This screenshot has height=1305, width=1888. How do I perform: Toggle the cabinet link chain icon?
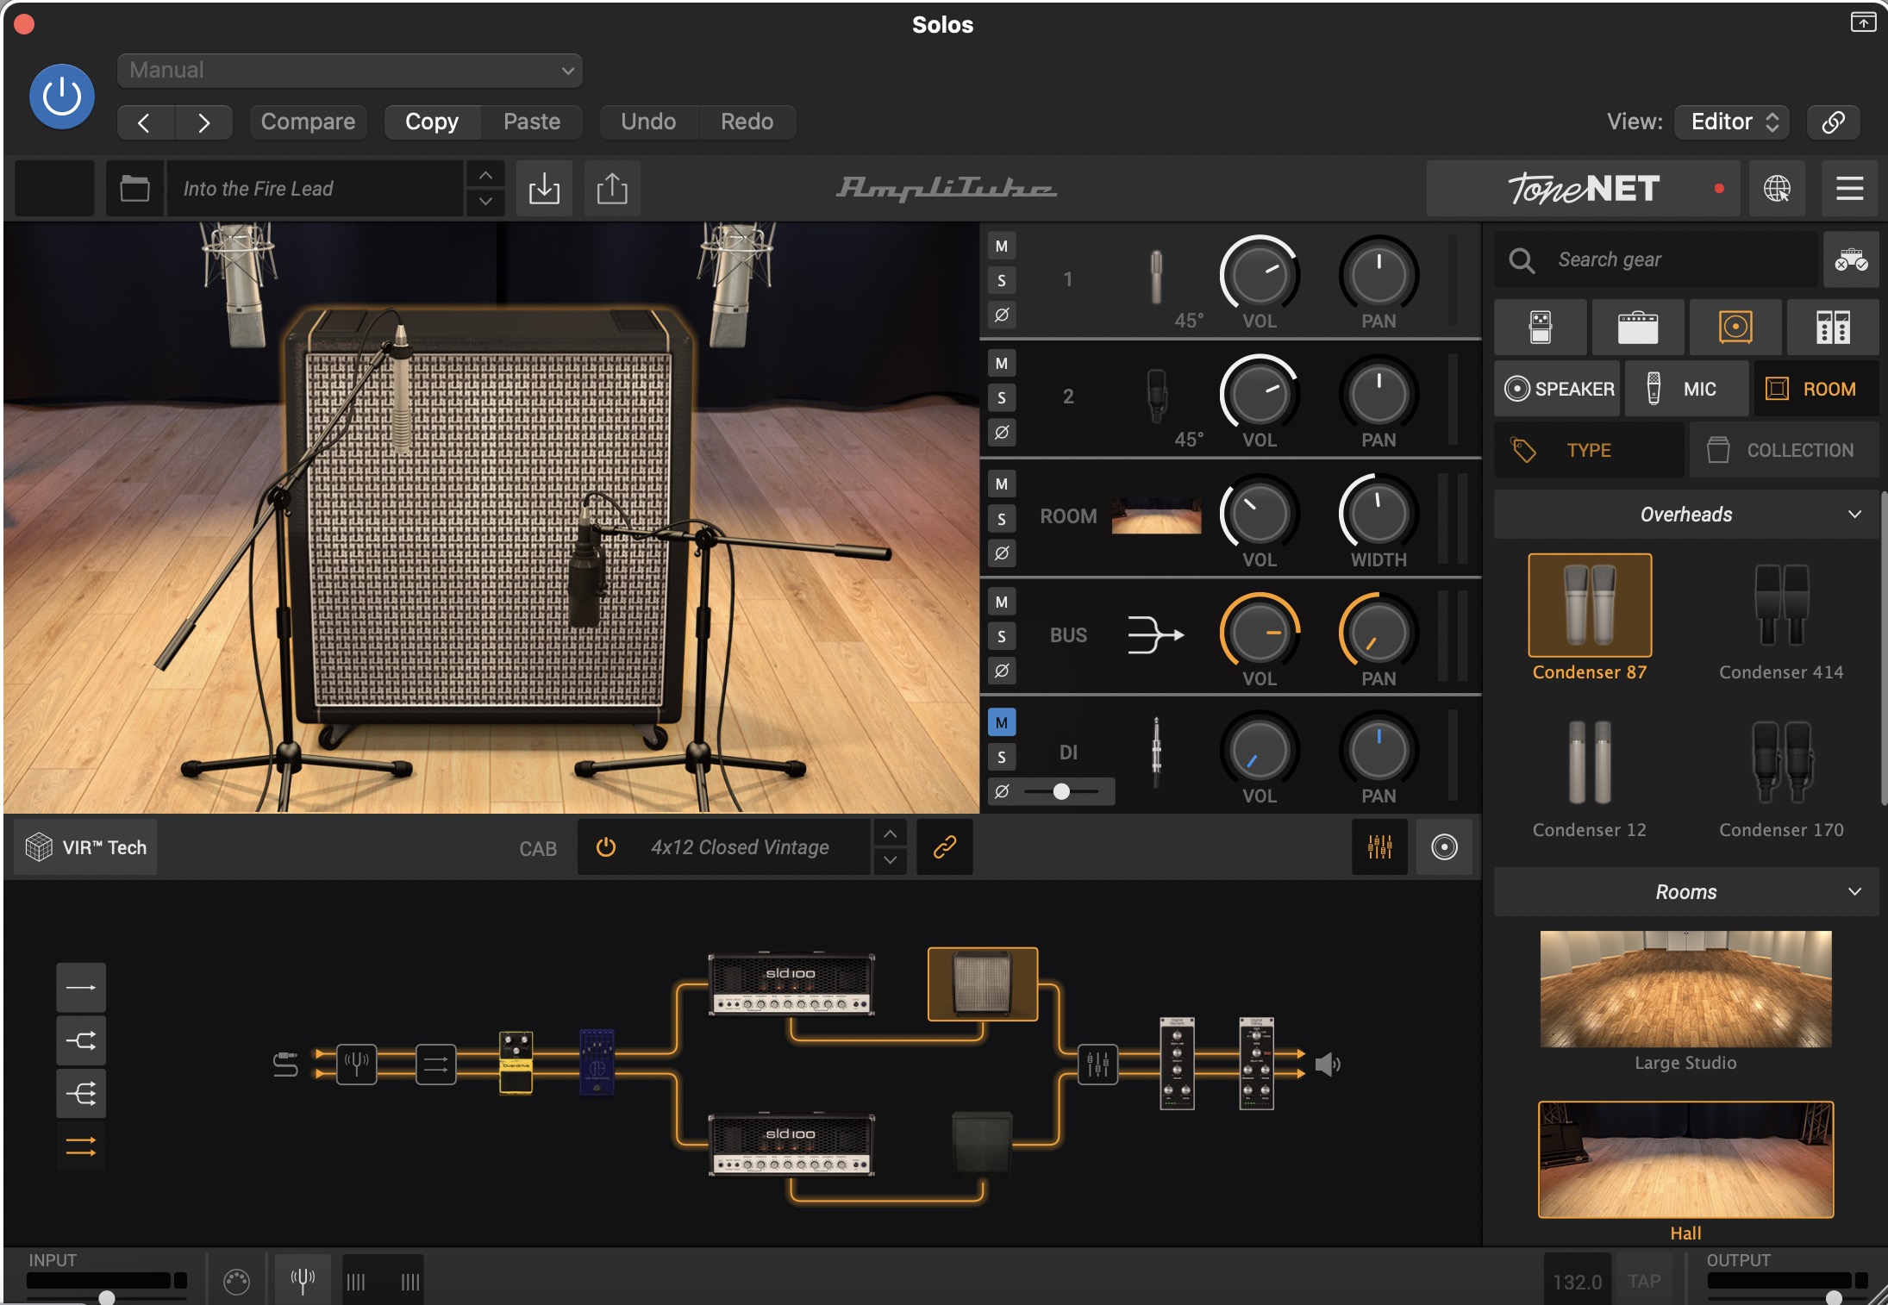pyautogui.click(x=944, y=847)
